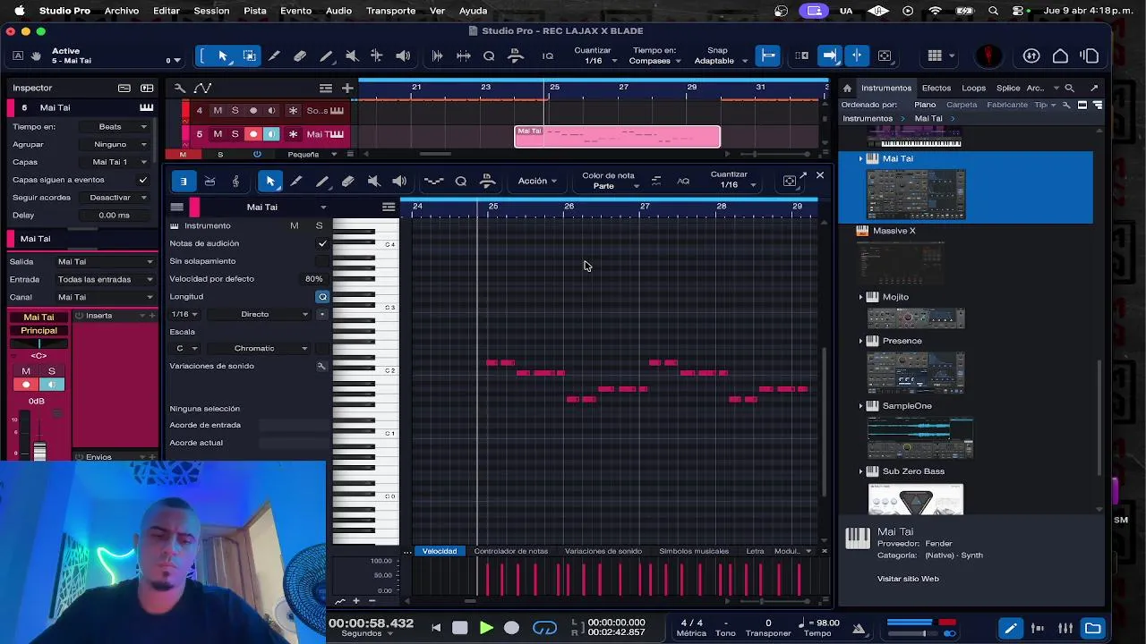Click the Play button in transport
The width and height of the screenshot is (1146, 644).
click(486, 628)
